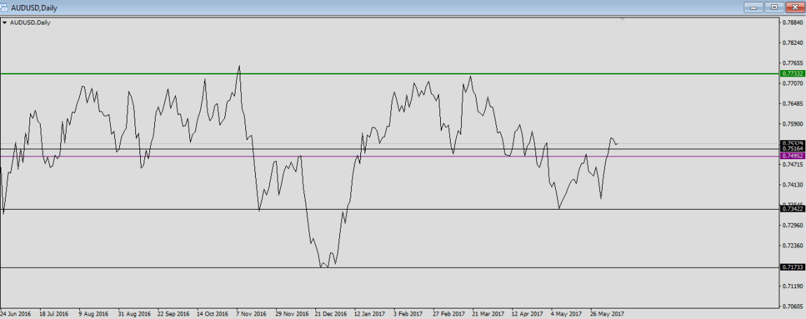Select the purple horizontal line on the chart

pyautogui.click(x=390, y=156)
